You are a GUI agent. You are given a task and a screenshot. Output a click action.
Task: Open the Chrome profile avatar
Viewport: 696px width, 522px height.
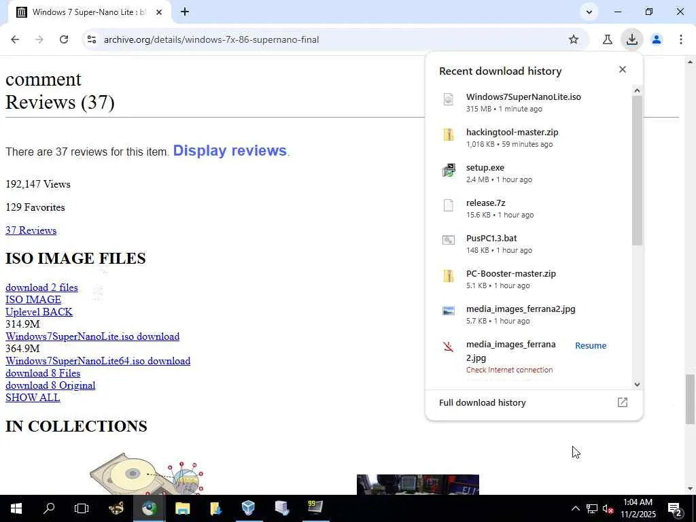tap(657, 39)
